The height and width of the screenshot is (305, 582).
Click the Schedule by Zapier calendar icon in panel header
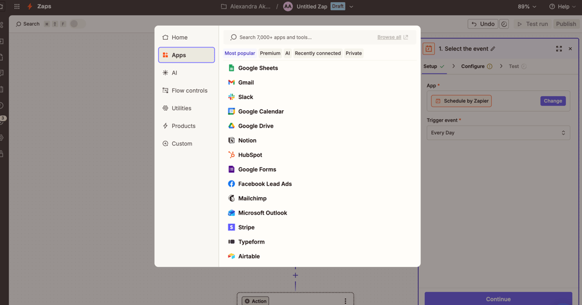[x=429, y=49]
